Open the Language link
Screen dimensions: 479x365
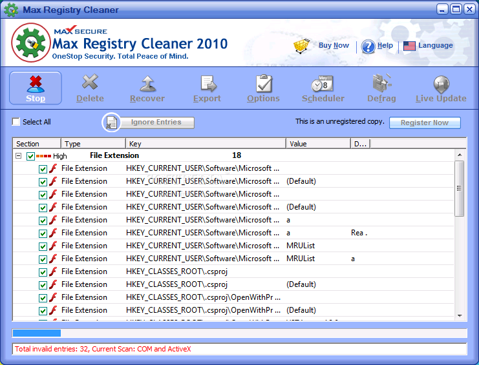pyautogui.click(x=435, y=45)
